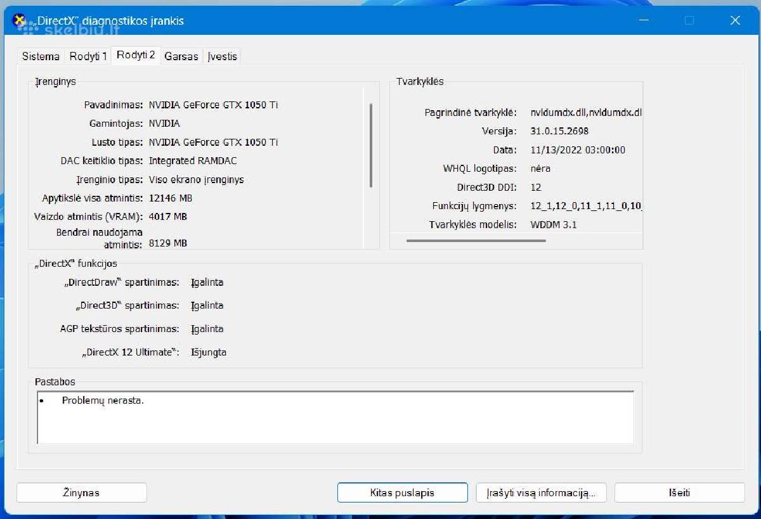Screen dimensions: 761x519
Task: Click Direct3D spartinimas Įgalinta value
Action: pyautogui.click(x=207, y=305)
